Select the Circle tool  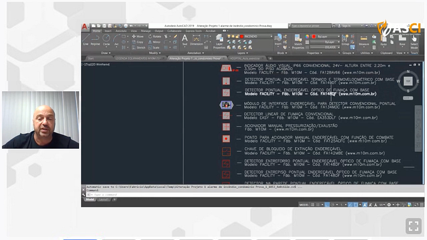pos(106,40)
